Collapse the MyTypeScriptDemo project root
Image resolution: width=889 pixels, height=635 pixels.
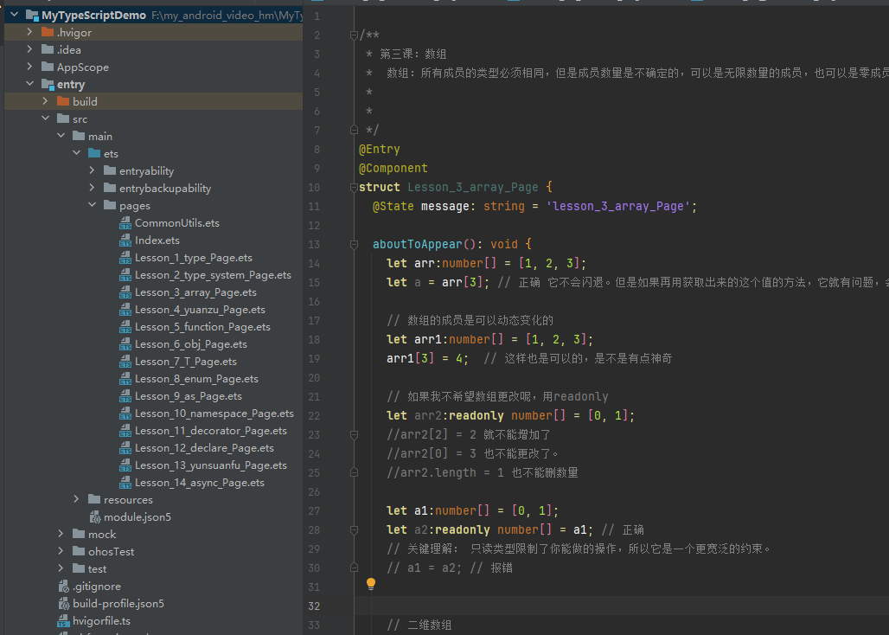click(x=14, y=15)
